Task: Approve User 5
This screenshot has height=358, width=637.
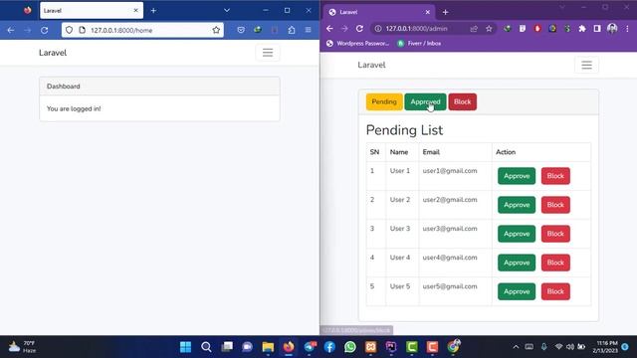Action: (517, 291)
